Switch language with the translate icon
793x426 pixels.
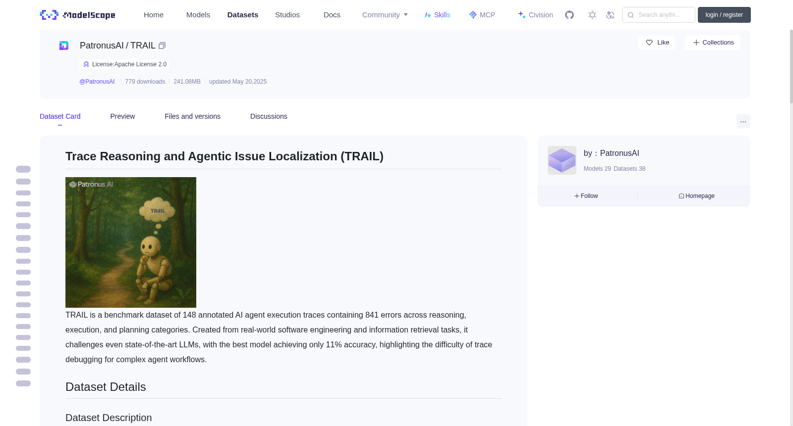click(610, 15)
